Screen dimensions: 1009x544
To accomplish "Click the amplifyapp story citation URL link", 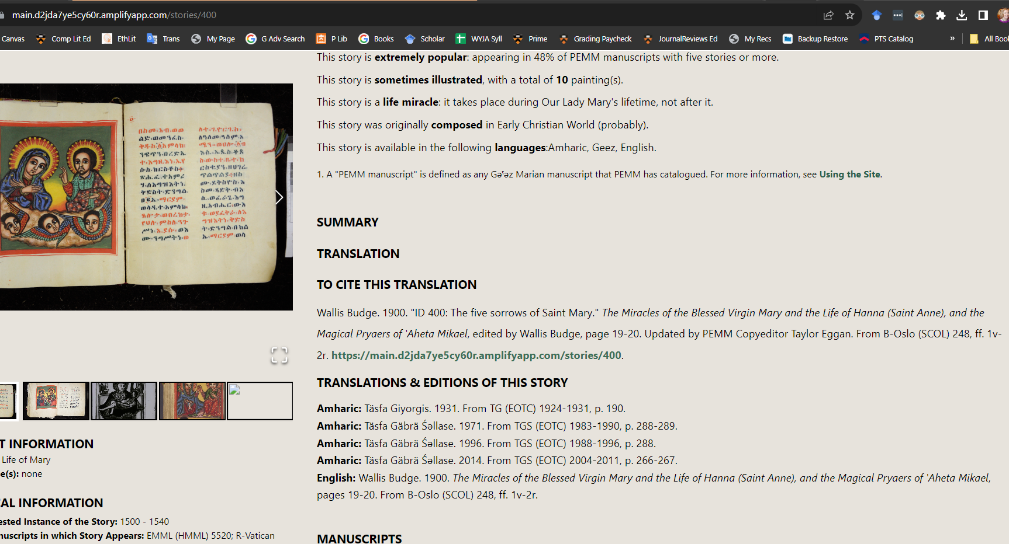I will click(476, 355).
